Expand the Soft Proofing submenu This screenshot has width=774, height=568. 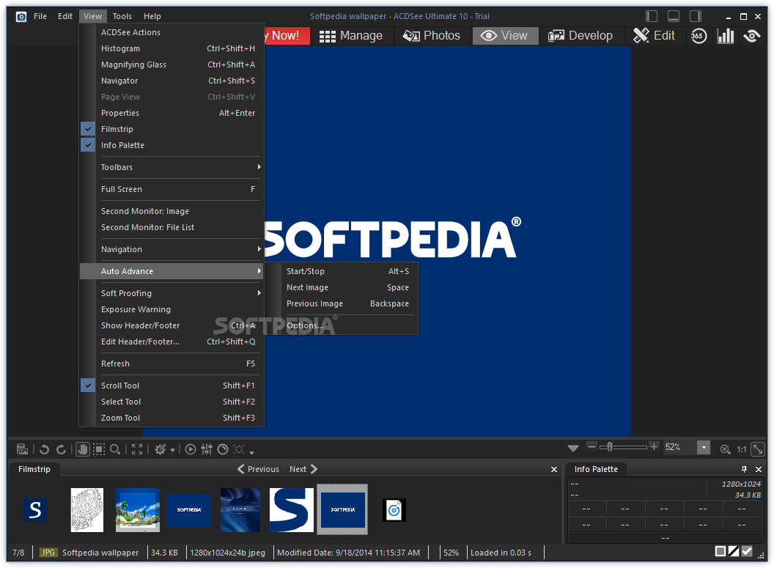[x=171, y=293]
